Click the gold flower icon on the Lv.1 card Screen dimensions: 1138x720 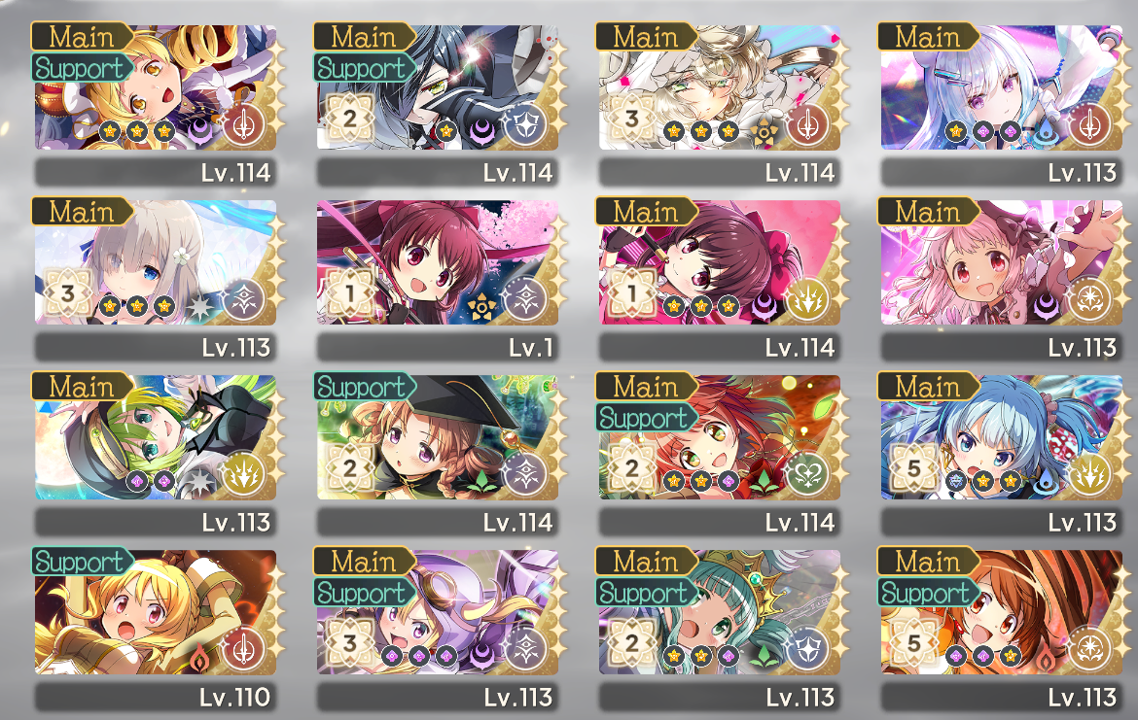click(x=481, y=307)
